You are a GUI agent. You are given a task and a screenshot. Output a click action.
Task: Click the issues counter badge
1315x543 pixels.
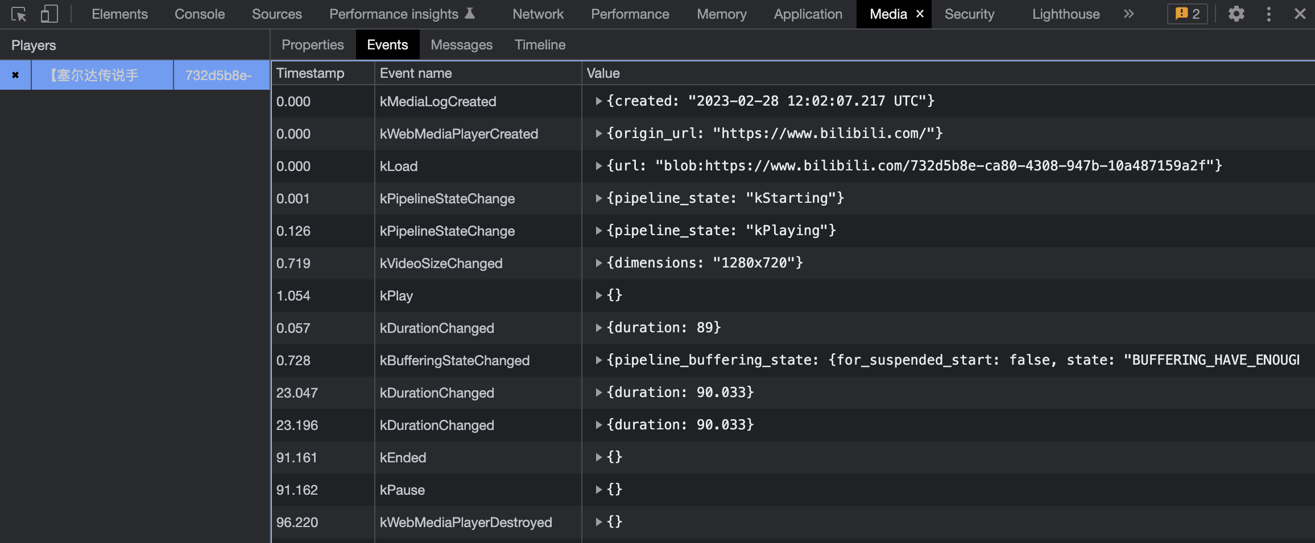(1187, 14)
